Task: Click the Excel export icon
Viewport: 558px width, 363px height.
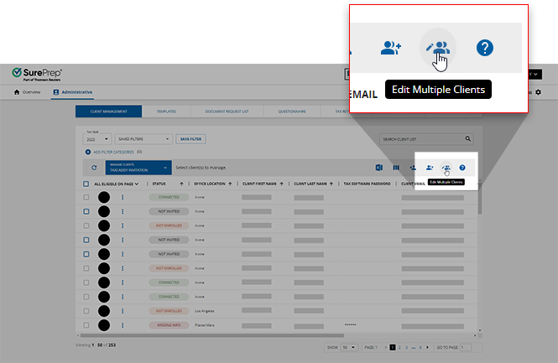Action: click(379, 169)
